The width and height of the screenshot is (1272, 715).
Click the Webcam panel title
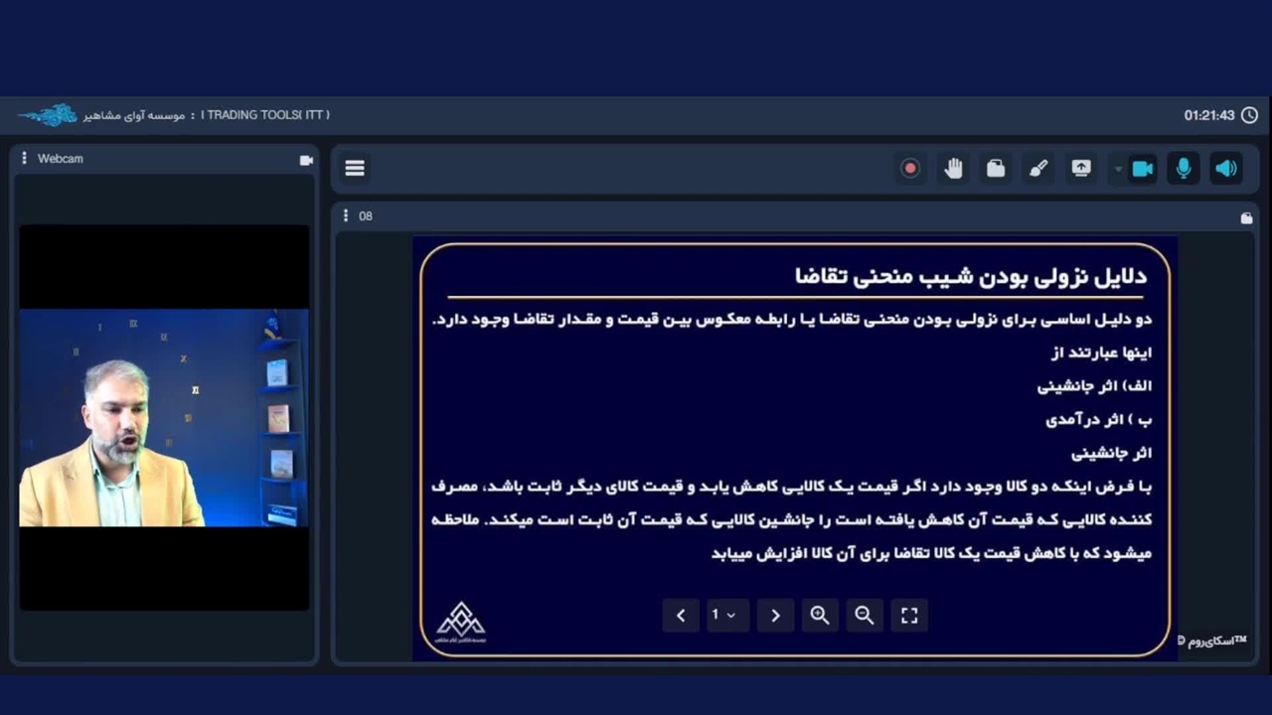61,159
